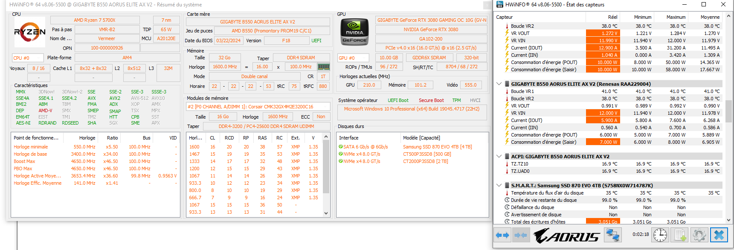Image resolution: width=734 pixels, height=250 pixels.
Task: Click the Ryzen CPU logo
Action: pyautogui.click(x=30, y=32)
